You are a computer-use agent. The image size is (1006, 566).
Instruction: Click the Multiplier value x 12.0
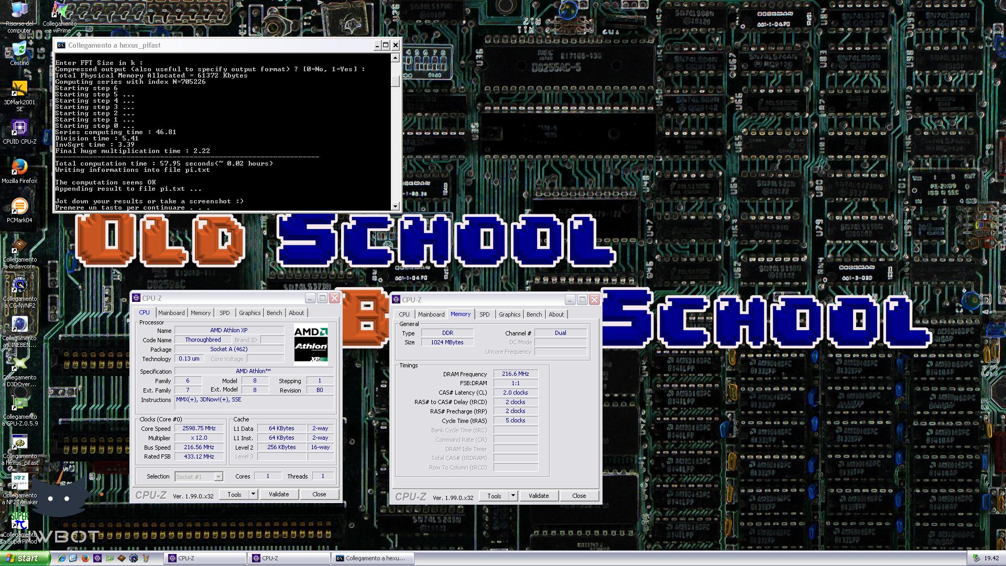pyautogui.click(x=199, y=438)
